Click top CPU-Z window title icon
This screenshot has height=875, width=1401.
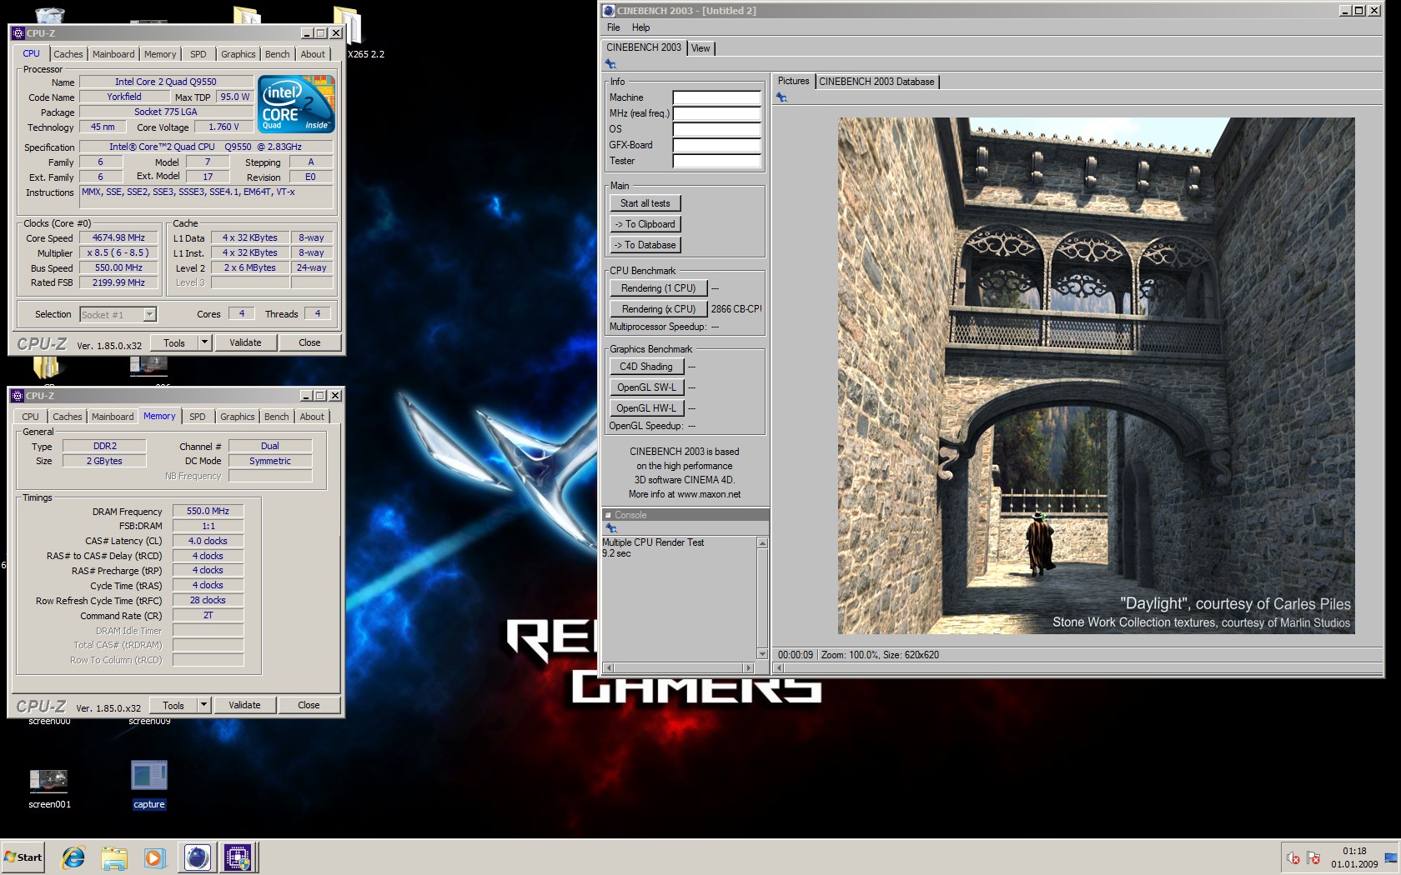(x=18, y=33)
